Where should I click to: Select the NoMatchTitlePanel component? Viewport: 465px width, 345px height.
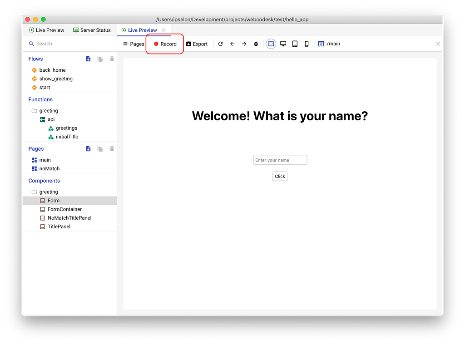[69, 218]
